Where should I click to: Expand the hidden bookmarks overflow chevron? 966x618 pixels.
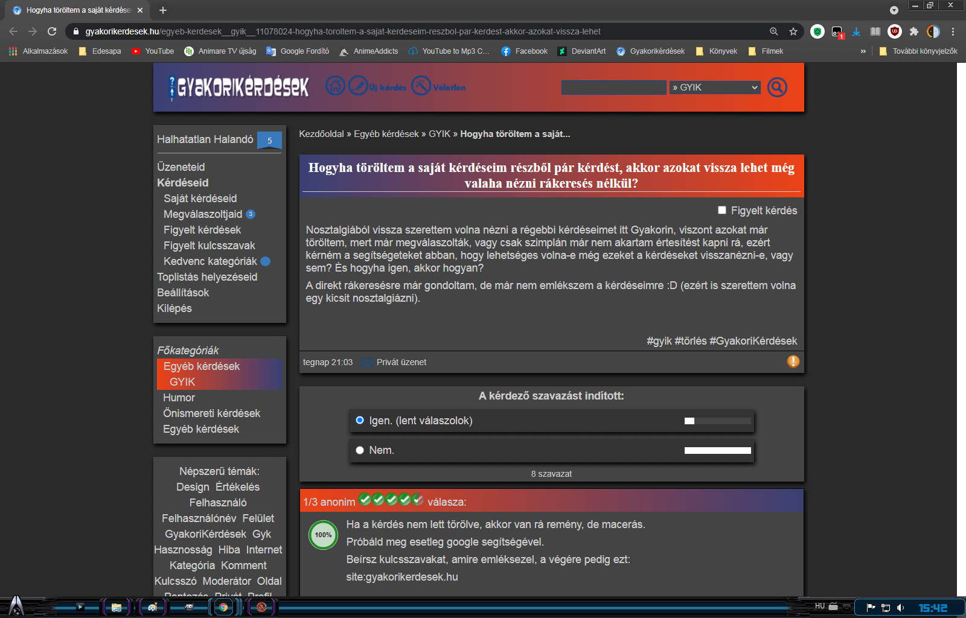pyautogui.click(x=863, y=51)
